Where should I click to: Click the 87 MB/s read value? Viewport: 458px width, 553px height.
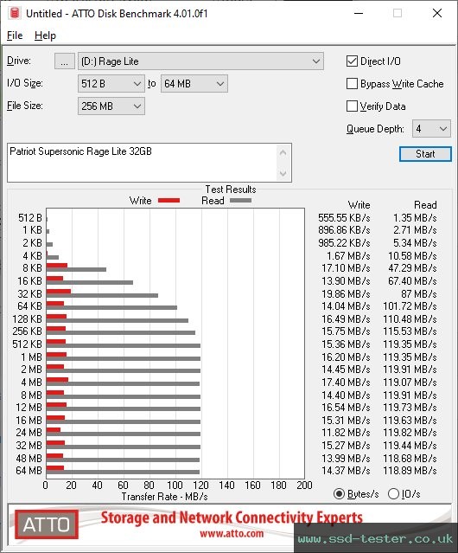click(419, 293)
